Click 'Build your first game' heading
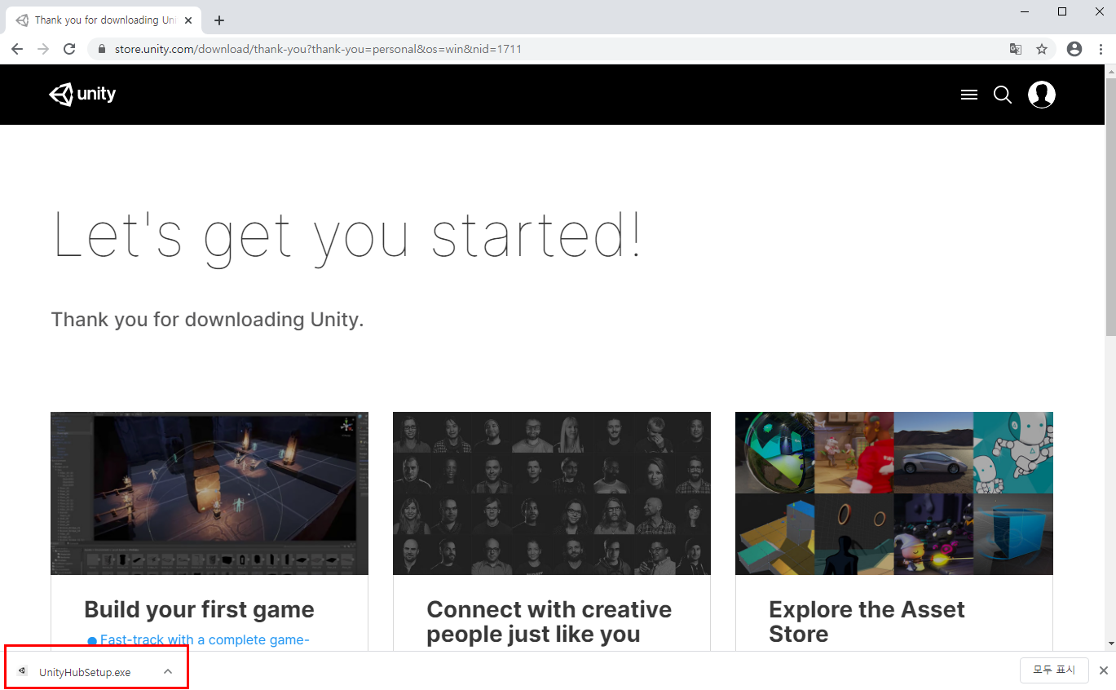Viewport: 1116px width, 690px height. [x=199, y=610]
